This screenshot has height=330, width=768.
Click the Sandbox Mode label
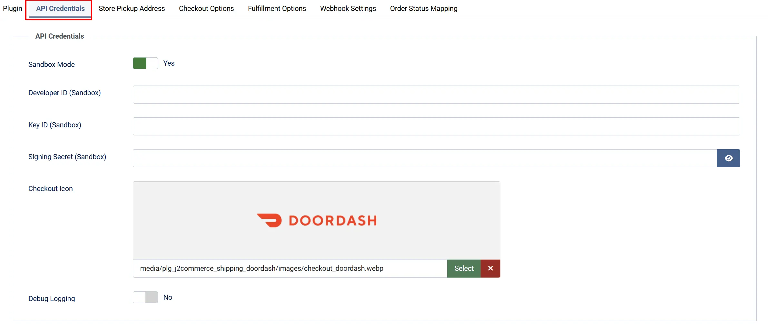52,64
